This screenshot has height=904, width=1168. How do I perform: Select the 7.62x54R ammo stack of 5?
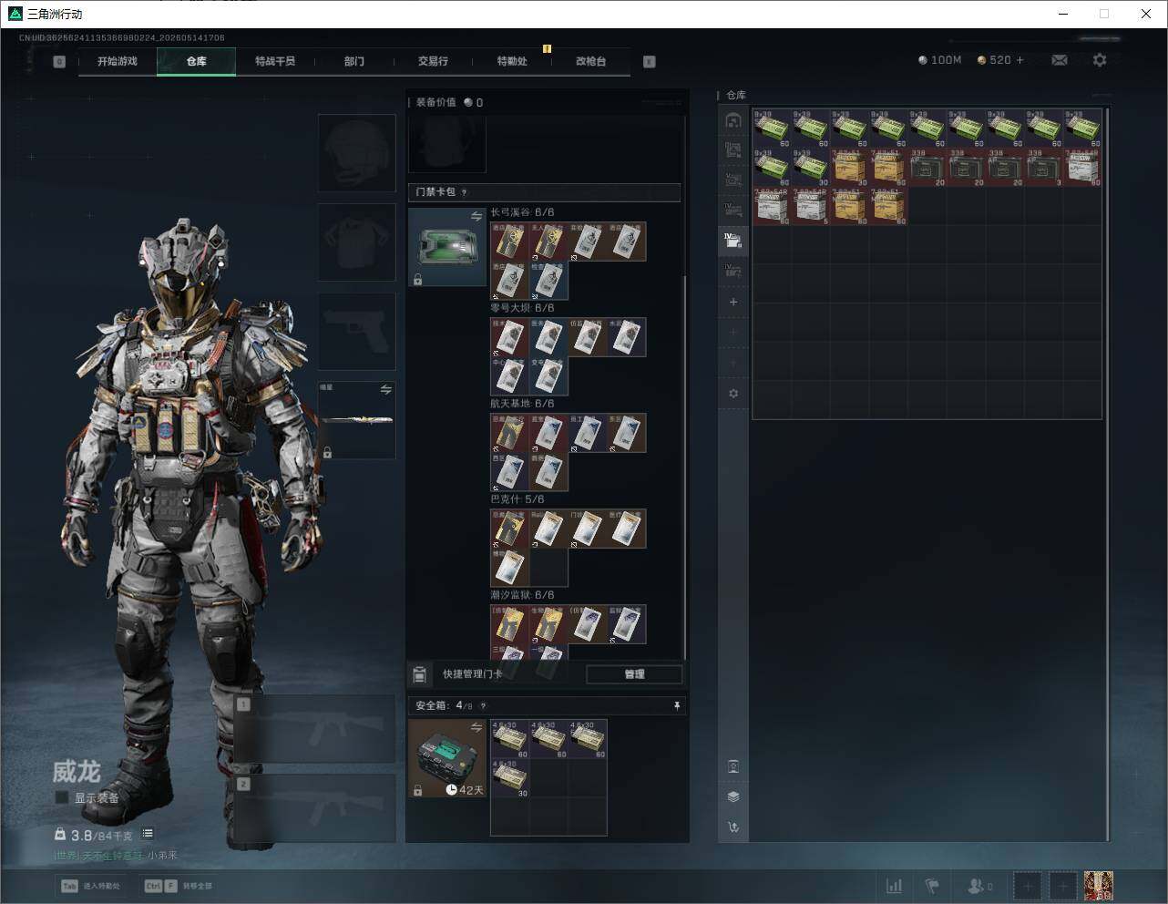coord(811,206)
